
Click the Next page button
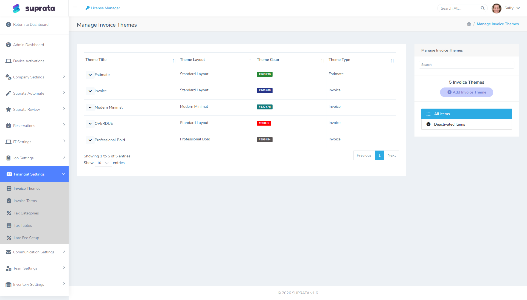[x=391, y=155]
